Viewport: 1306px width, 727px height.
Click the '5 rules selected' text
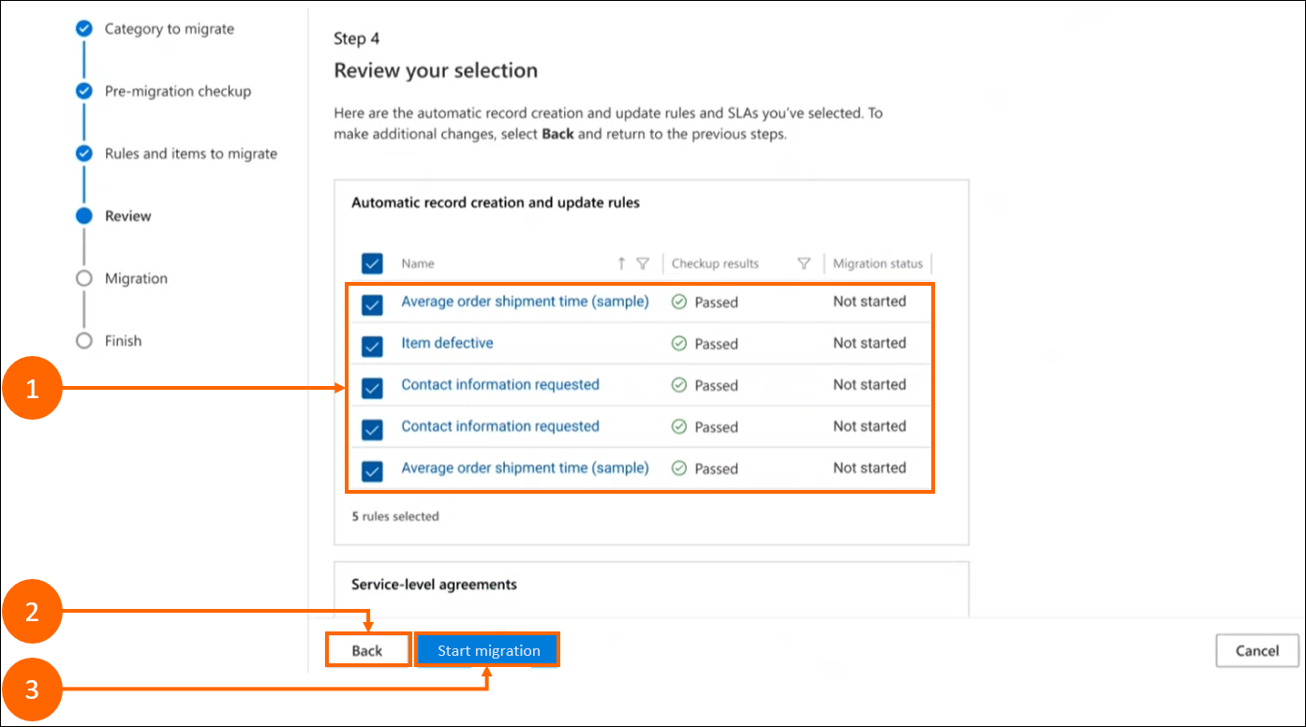click(x=394, y=516)
